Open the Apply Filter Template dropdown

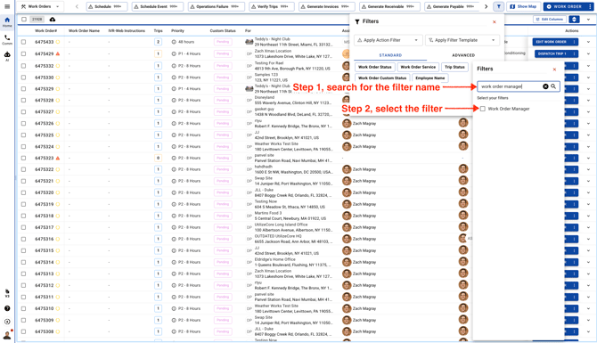coord(462,40)
